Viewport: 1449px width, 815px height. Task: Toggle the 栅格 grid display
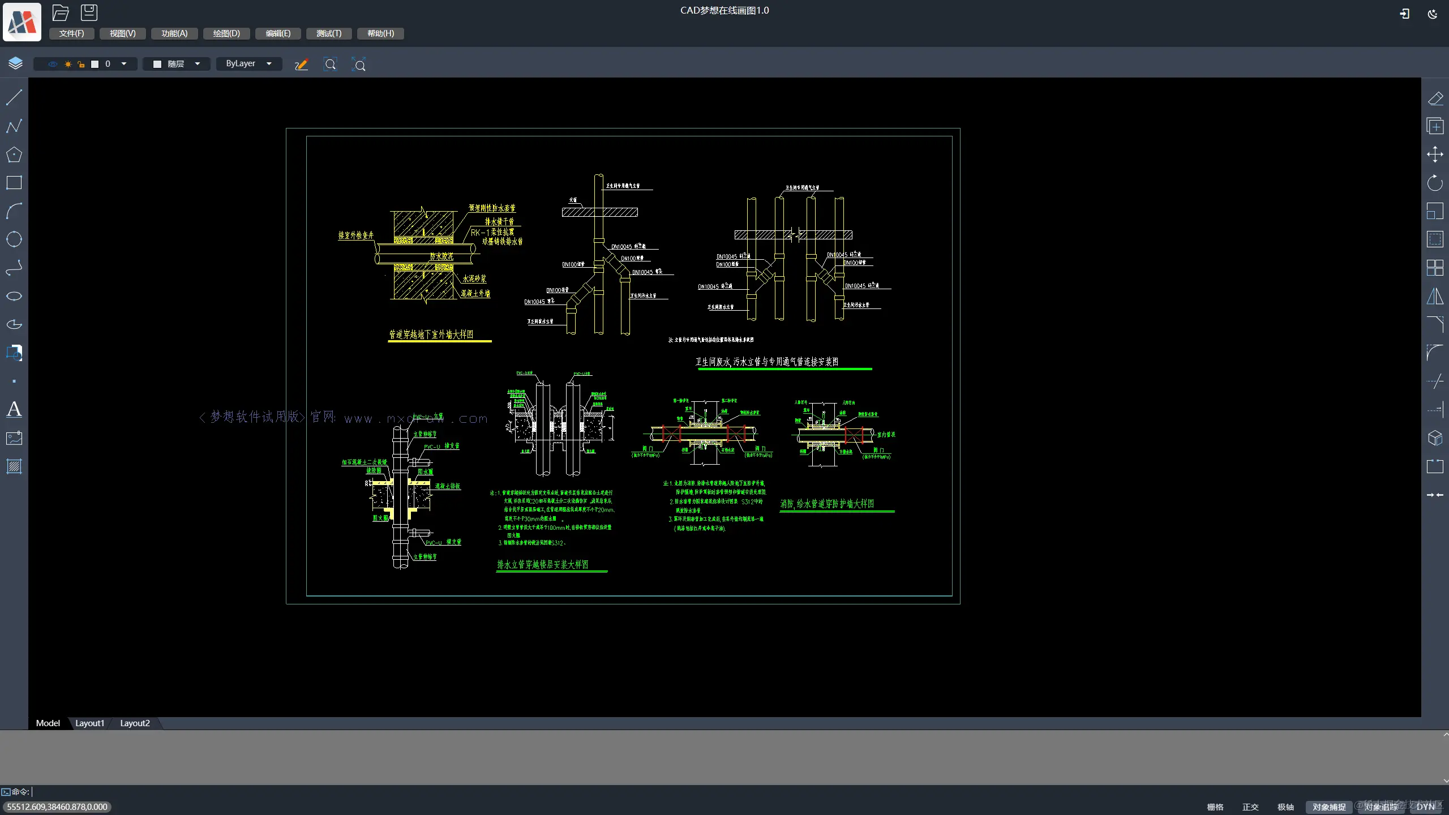point(1215,807)
